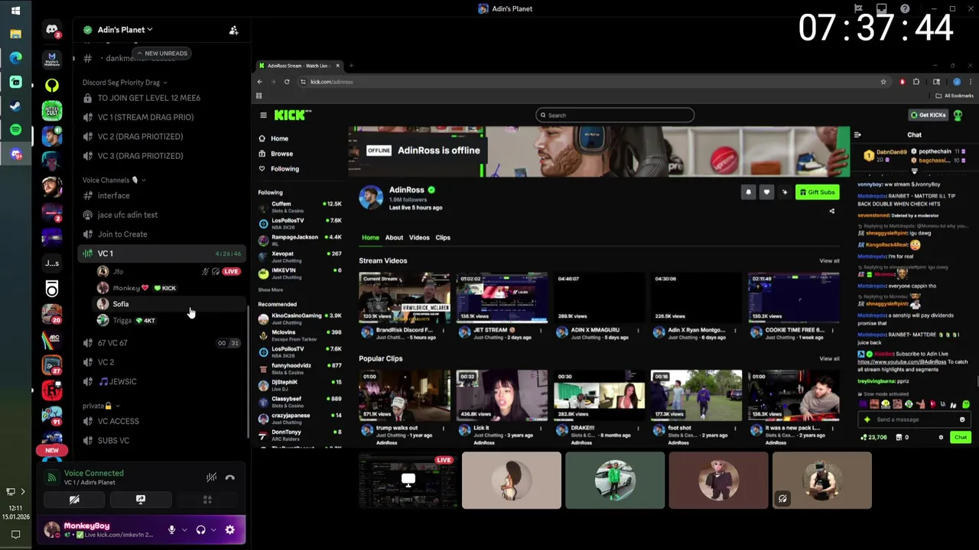Collapse the Voice Channels category
Viewport: 979px width, 550px height.
point(113,180)
